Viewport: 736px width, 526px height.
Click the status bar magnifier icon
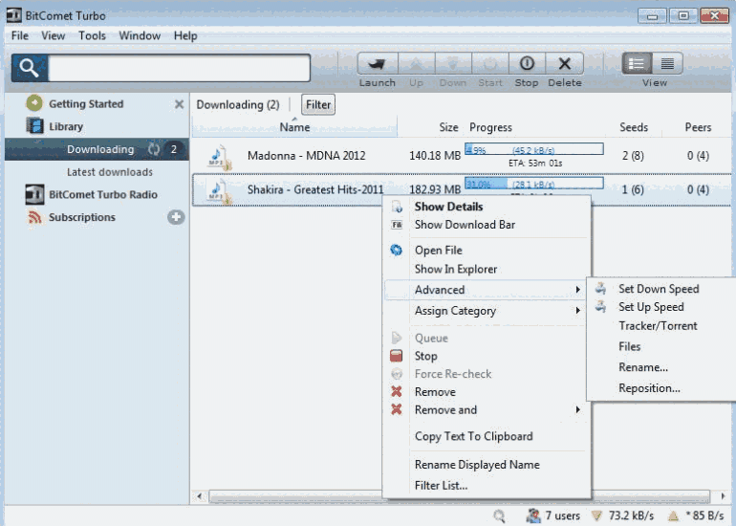coord(499,516)
